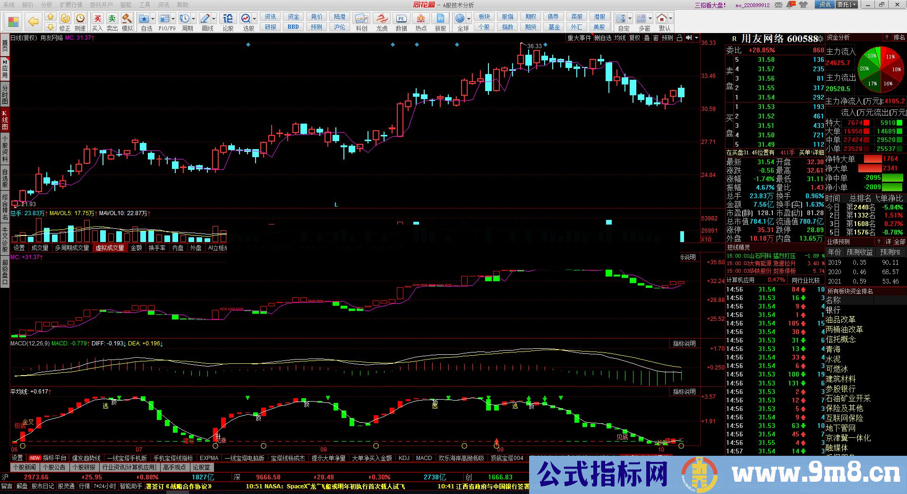This screenshot has height=494, width=907.
Task: Click 指标说明 button in MACD panel
Action: coord(684,343)
